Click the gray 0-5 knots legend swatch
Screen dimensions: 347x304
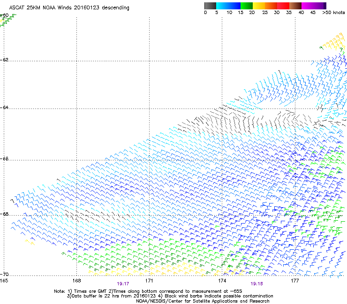210,6
